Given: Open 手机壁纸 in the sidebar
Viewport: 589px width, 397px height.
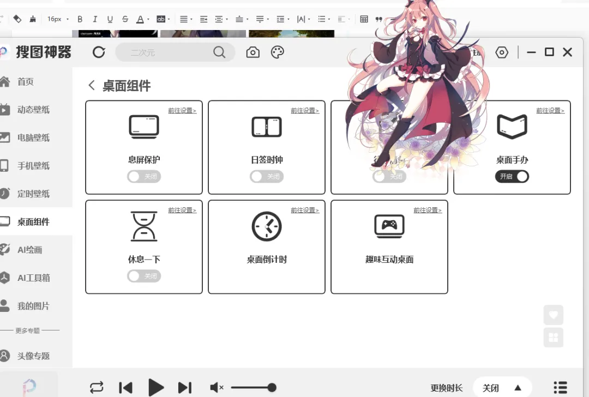Looking at the screenshot, I should pyautogui.click(x=33, y=166).
